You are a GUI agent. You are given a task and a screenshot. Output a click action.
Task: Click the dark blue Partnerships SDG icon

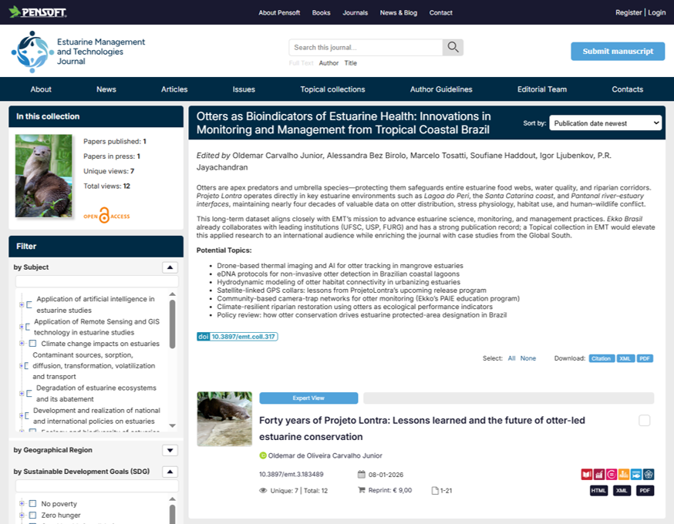(649, 474)
